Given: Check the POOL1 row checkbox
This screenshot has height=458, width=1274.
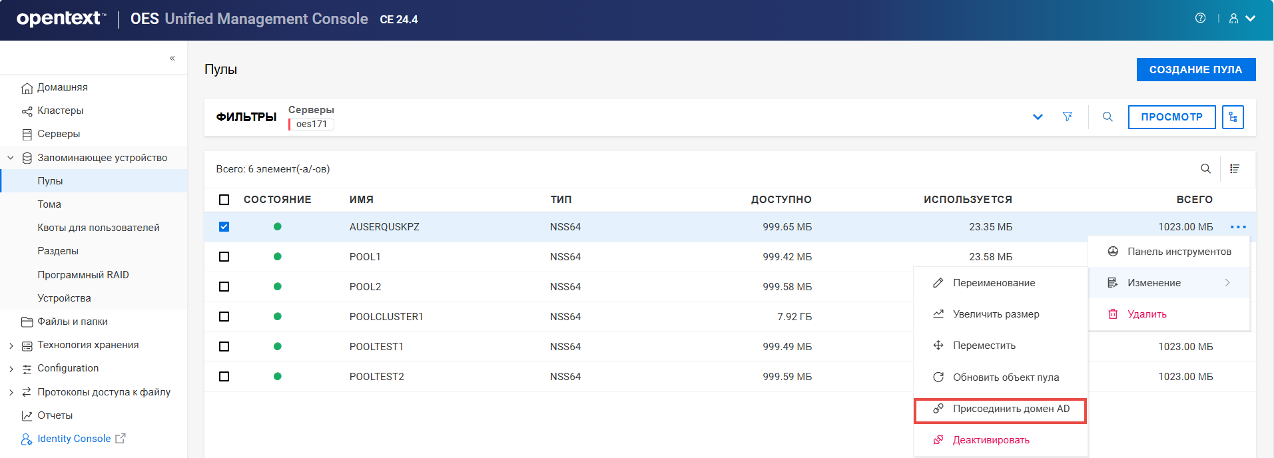Looking at the screenshot, I should (224, 257).
